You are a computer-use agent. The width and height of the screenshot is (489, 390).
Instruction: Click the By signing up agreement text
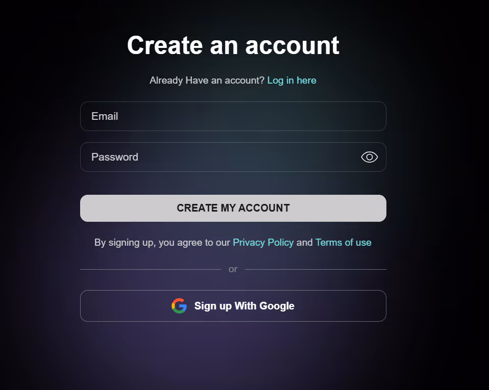pyautogui.click(x=162, y=242)
